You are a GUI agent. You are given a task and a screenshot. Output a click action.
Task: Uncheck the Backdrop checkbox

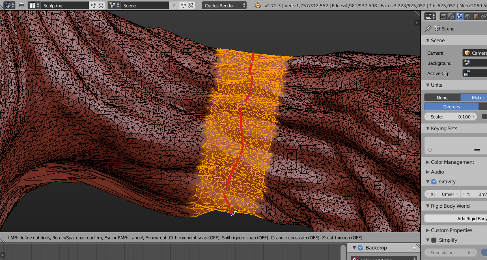tap(360, 248)
